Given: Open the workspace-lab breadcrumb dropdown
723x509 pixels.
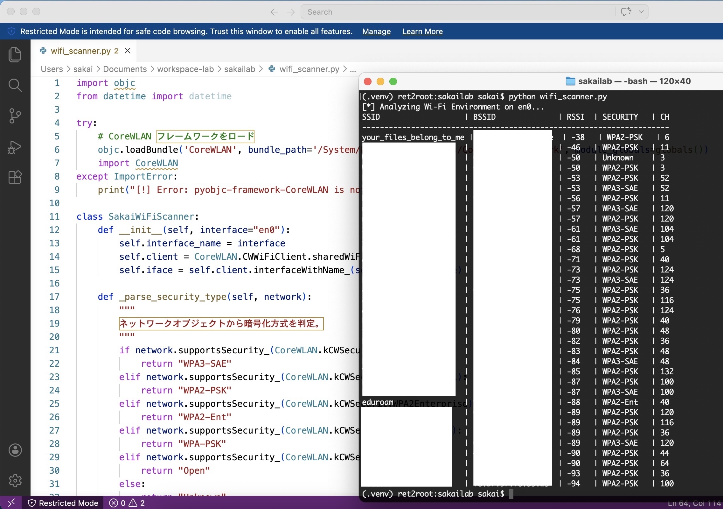Looking at the screenshot, I should pyautogui.click(x=185, y=69).
